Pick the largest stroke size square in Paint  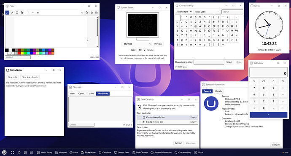pos(38,13)
